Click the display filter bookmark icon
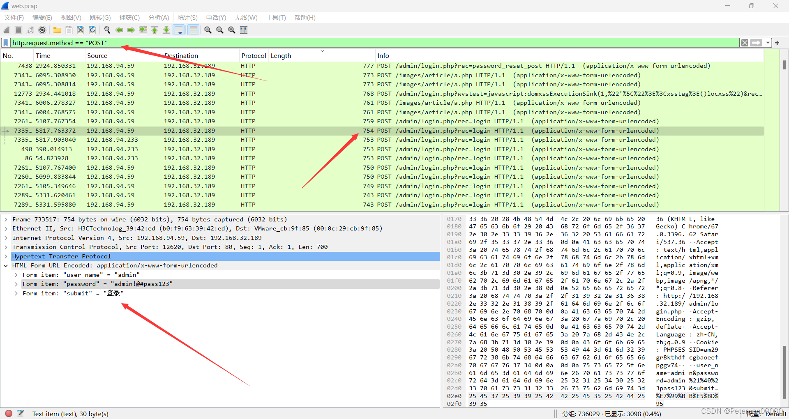 [6, 43]
